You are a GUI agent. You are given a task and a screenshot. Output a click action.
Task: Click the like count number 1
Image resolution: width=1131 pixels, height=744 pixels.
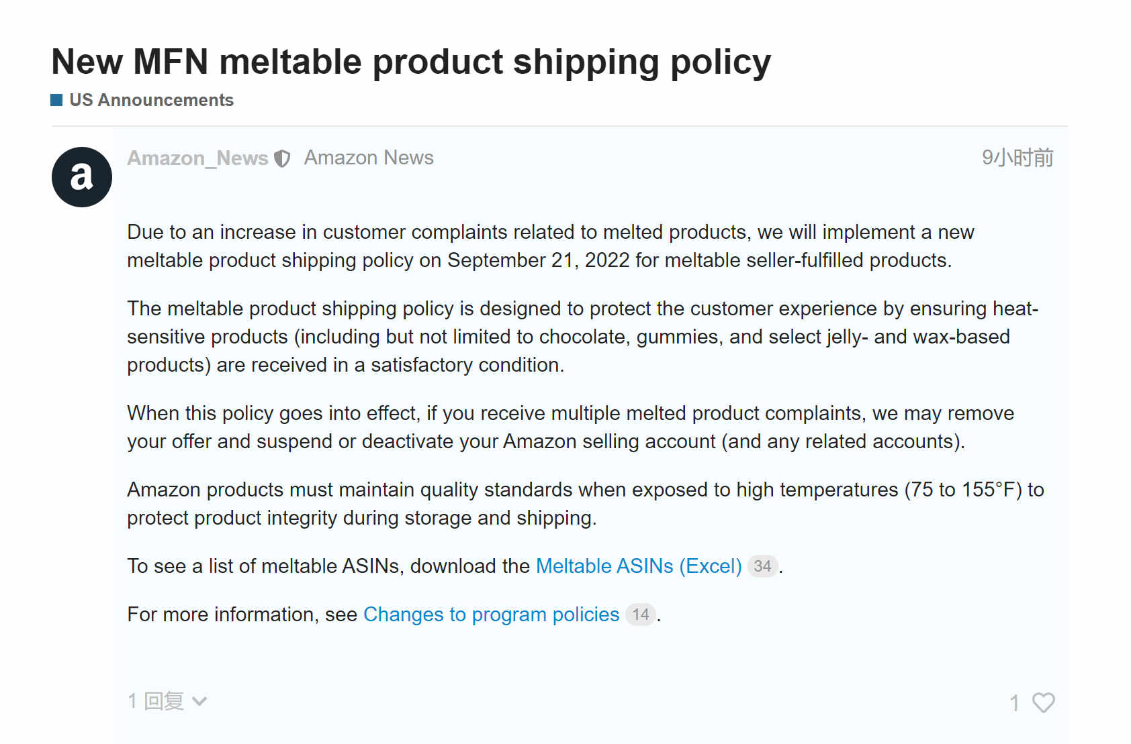pyautogui.click(x=1015, y=703)
